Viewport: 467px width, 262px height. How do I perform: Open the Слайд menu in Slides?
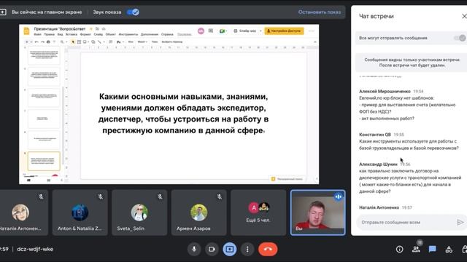pyautogui.click(x=99, y=34)
